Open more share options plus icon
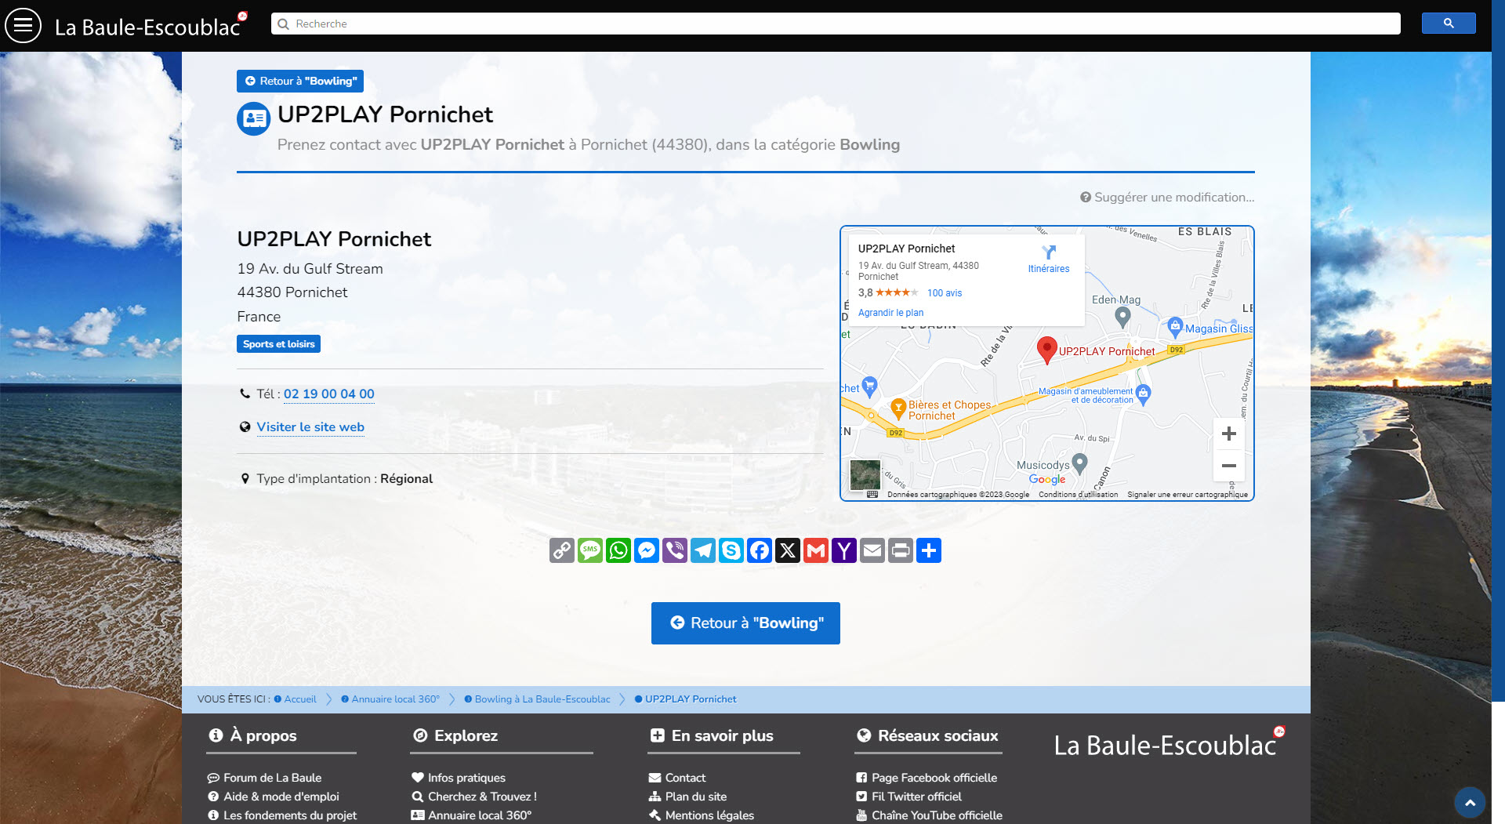 point(929,550)
